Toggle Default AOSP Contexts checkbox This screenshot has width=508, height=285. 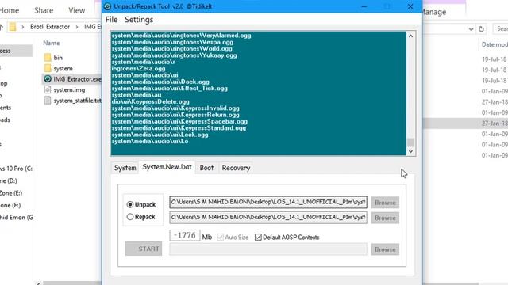[258, 237]
